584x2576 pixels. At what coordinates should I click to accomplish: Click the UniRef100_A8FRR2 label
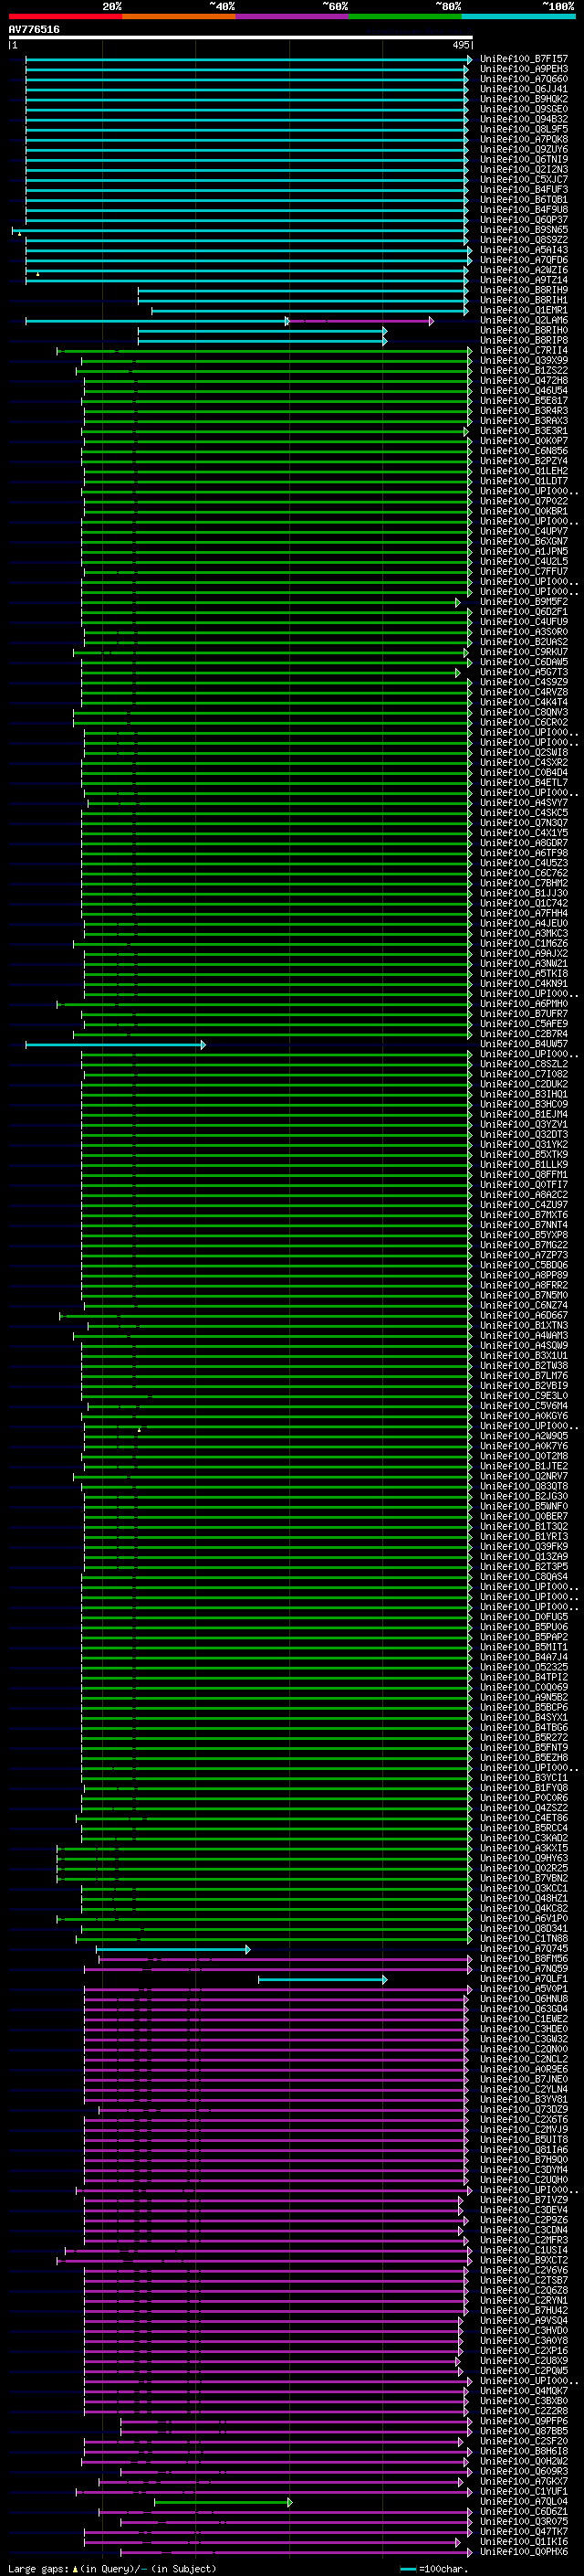[523, 1286]
